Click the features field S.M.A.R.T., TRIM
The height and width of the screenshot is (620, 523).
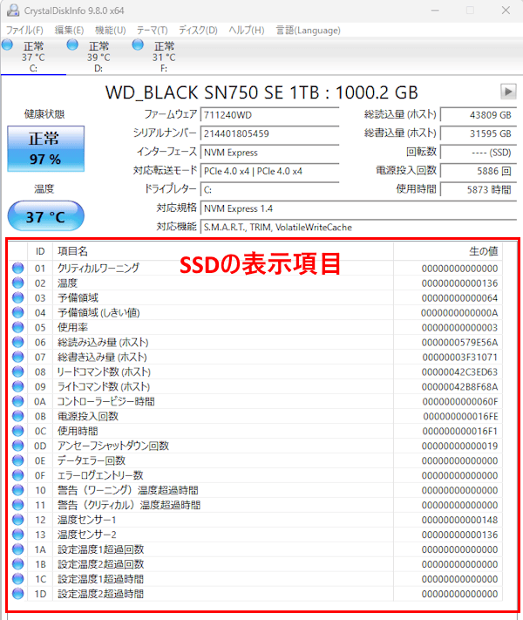pyautogui.click(x=358, y=228)
